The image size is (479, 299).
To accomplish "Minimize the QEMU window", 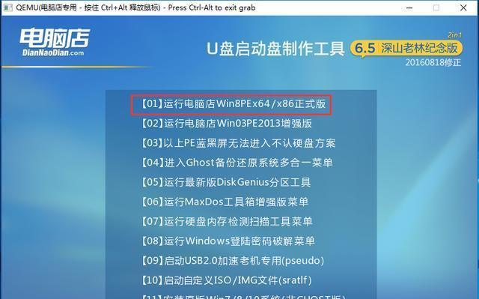I will pyautogui.click(x=409, y=7).
